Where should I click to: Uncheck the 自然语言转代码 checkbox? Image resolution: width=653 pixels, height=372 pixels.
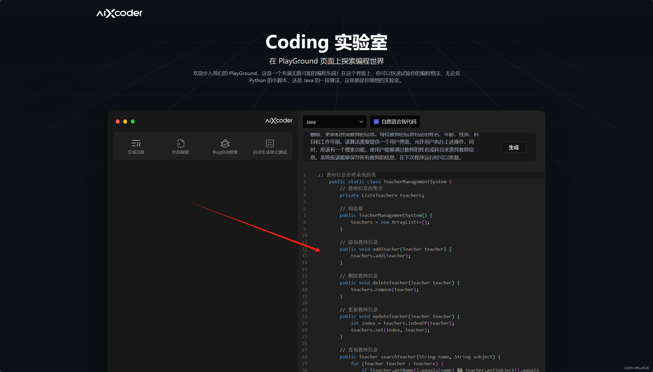coord(376,122)
